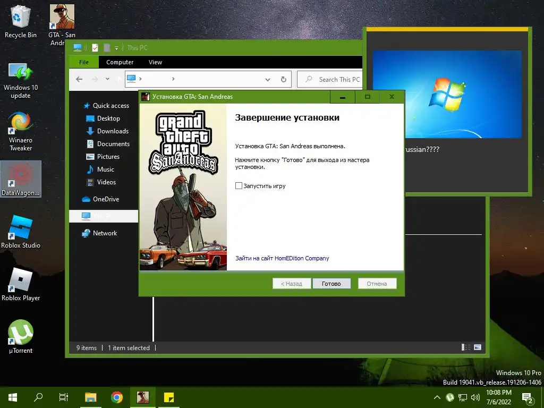This screenshot has width=544, height=408.
Task: Open the Computer ribbon tab
Action: pyautogui.click(x=120, y=62)
